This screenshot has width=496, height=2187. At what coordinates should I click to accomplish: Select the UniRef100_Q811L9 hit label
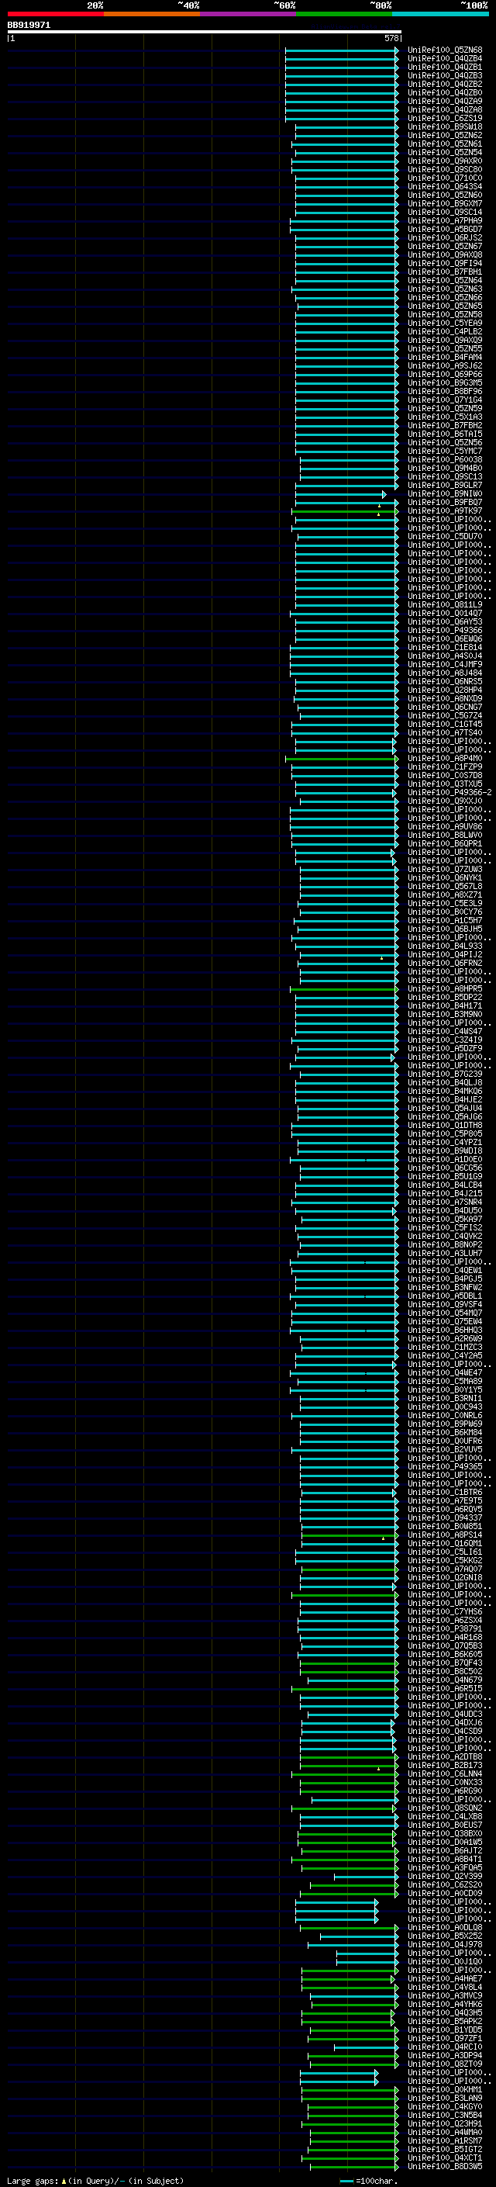pos(445,604)
